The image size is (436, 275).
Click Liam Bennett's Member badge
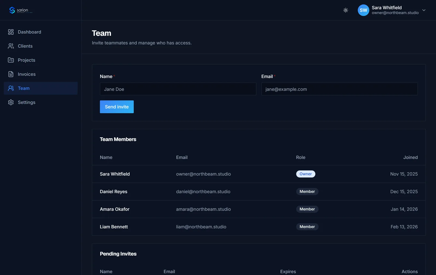pyautogui.click(x=307, y=227)
